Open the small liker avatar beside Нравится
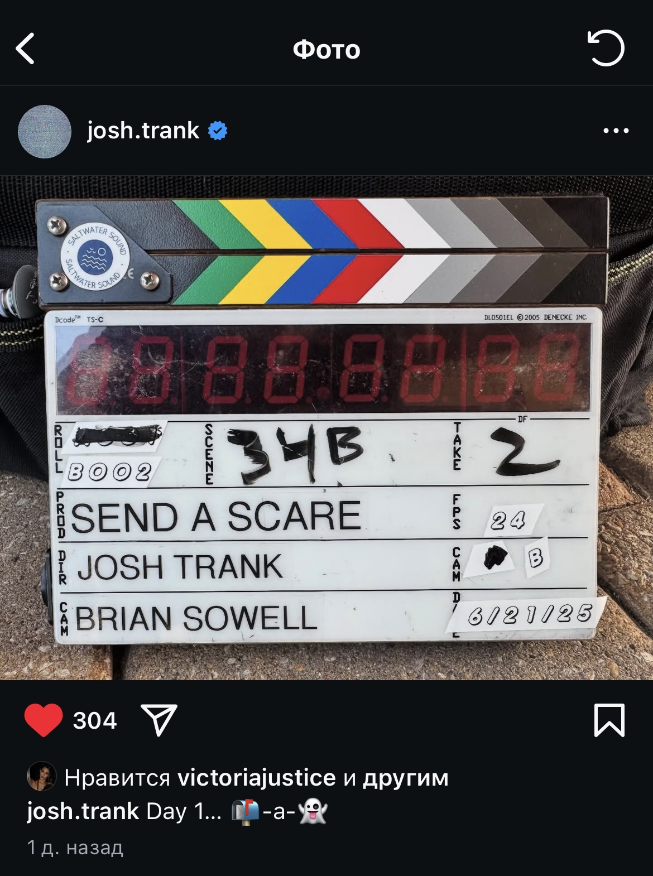The image size is (653, 876). [42, 776]
